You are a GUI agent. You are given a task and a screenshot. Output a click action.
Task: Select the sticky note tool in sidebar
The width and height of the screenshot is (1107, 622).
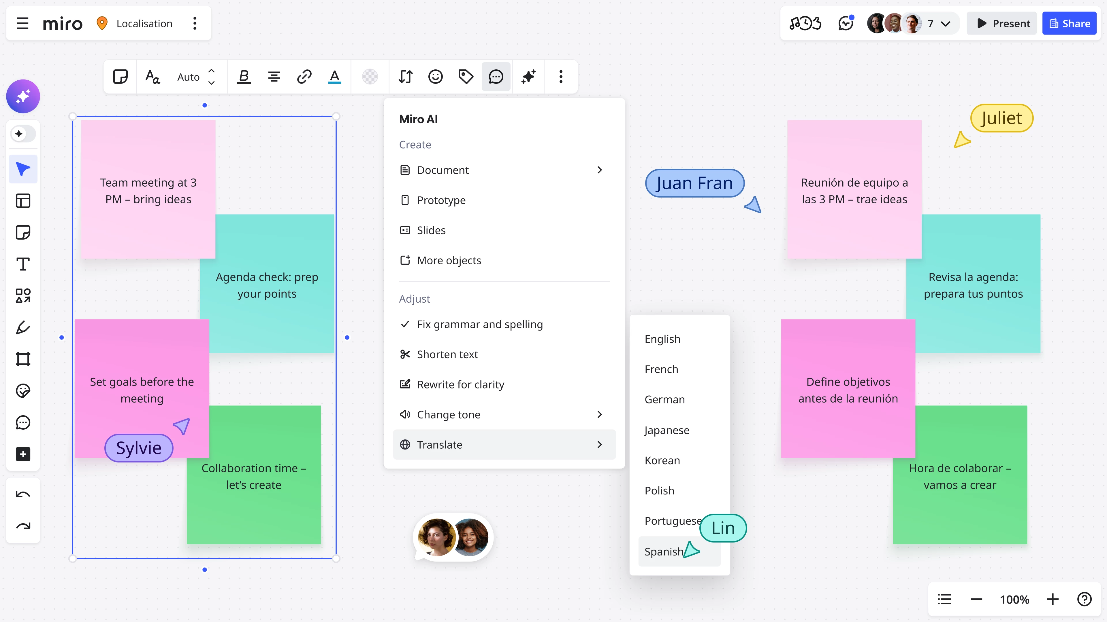pos(23,232)
